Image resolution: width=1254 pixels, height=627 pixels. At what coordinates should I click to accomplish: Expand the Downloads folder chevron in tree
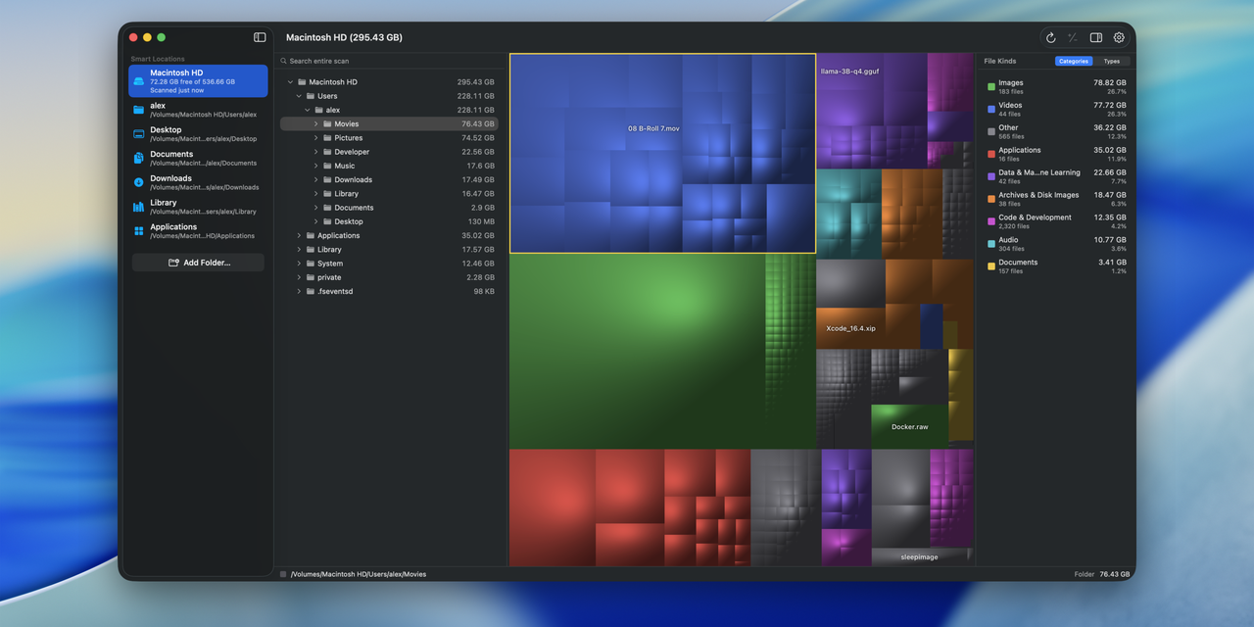coord(315,179)
